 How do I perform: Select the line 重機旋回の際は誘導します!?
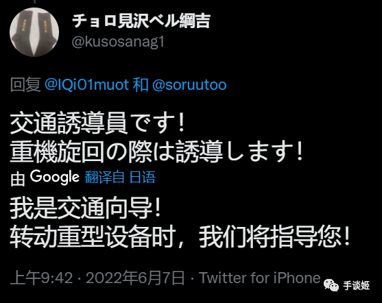pos(156,151)
